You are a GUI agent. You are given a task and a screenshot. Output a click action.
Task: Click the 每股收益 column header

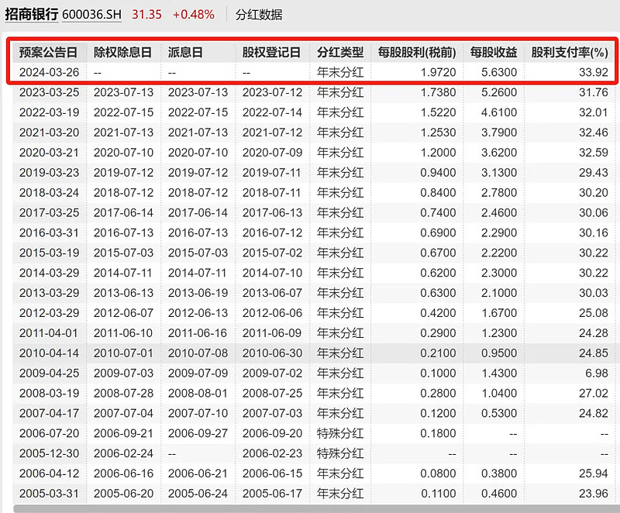tap(494, 52)
